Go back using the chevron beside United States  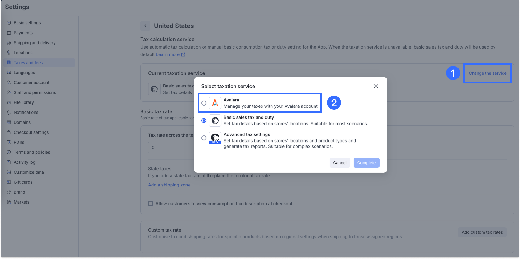(145, 26)
